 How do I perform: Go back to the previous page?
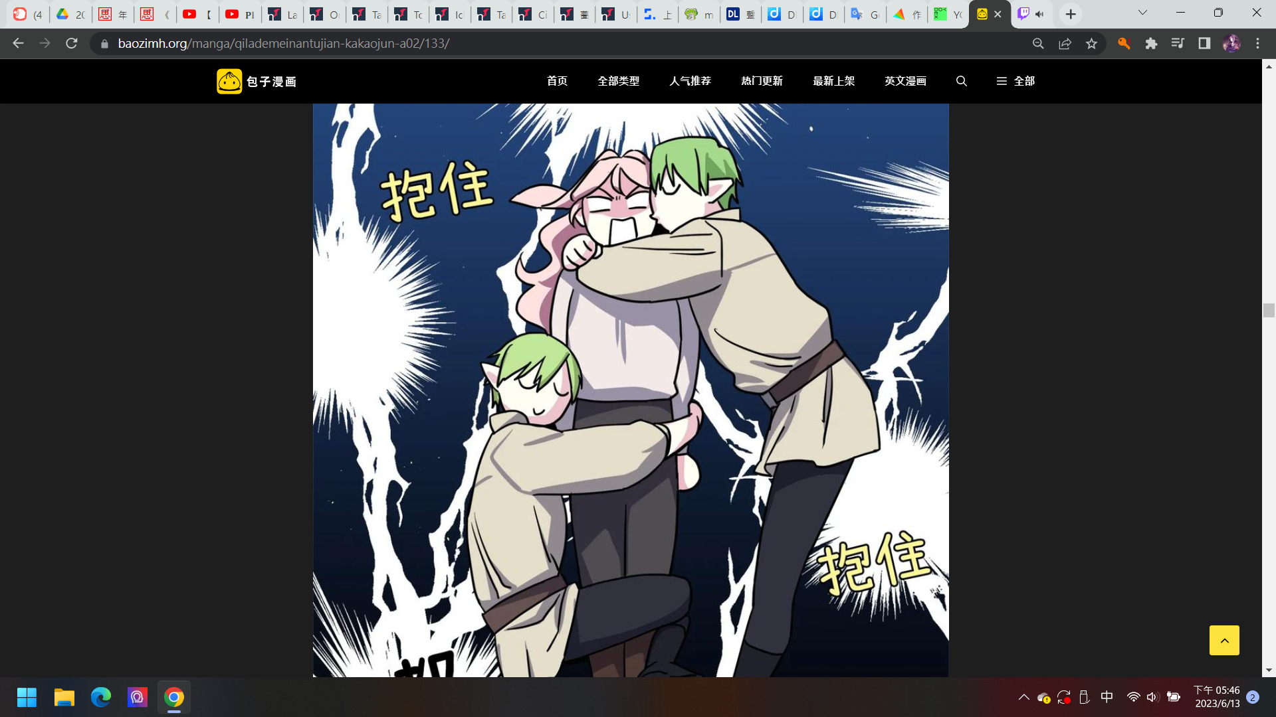pyautogui.click(x=18, y=43)
